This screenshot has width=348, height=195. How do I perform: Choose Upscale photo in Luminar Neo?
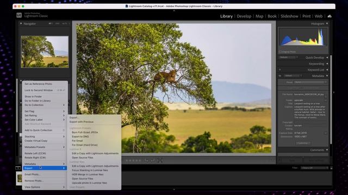[x=94, y=183]
